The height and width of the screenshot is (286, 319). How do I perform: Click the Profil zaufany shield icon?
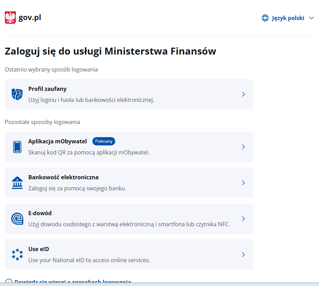[17, 94]
